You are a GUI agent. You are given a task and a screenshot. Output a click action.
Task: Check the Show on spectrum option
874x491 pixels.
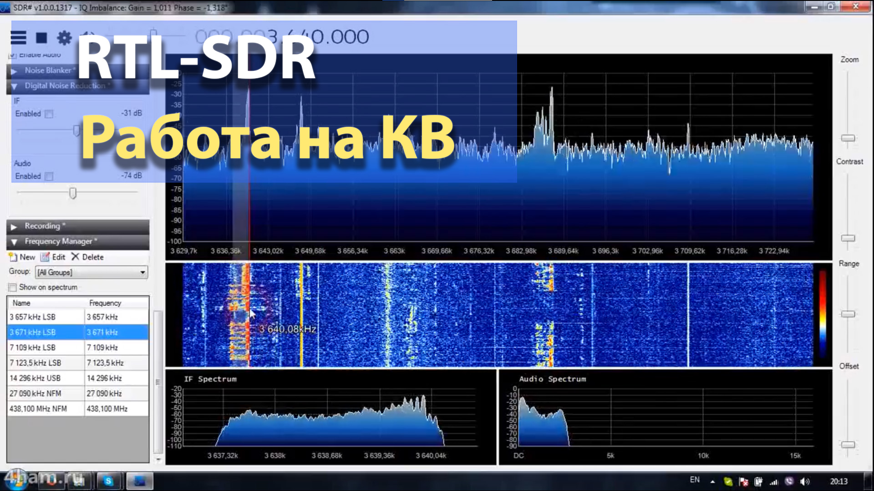coord(12,287)
